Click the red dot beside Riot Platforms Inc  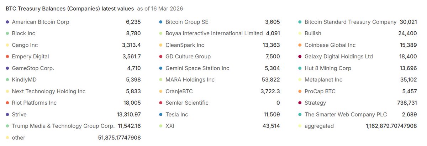click(7, 103)
